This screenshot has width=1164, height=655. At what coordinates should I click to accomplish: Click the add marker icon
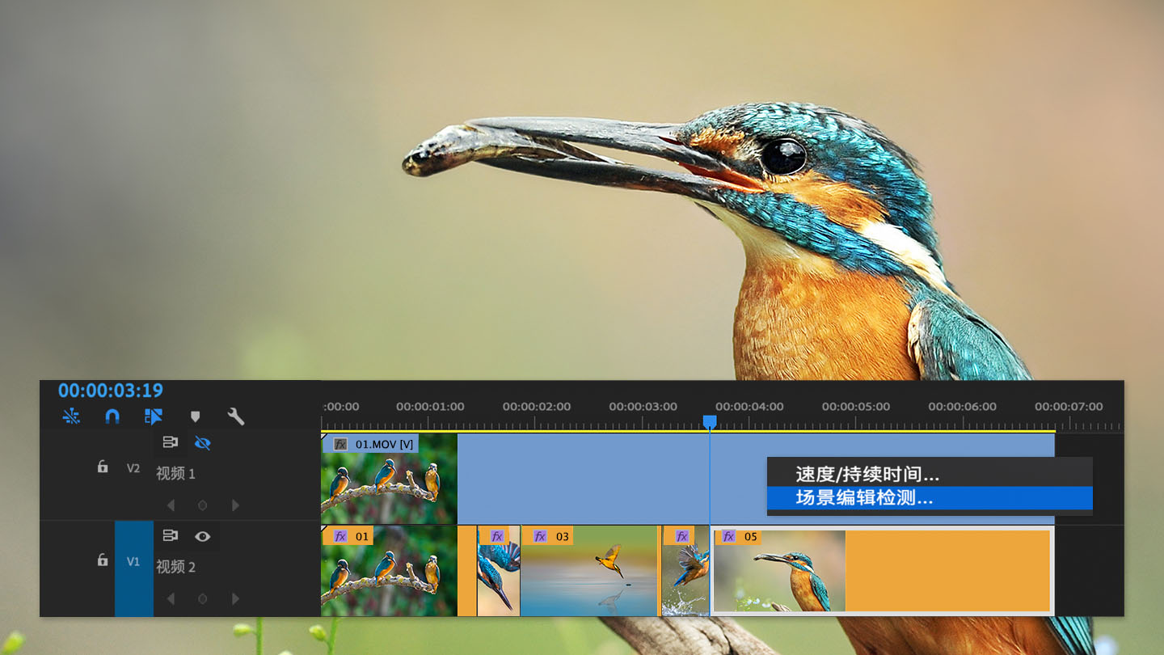(195, 416)
